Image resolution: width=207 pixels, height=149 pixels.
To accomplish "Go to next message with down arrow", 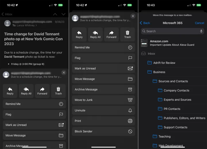I will (x=63, y=14).
